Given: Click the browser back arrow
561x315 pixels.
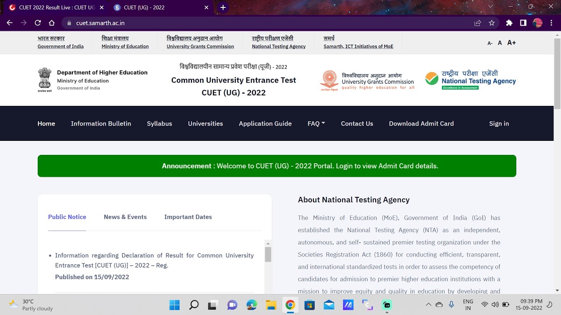Looking at the screenshot, I should tap(10, 23).
